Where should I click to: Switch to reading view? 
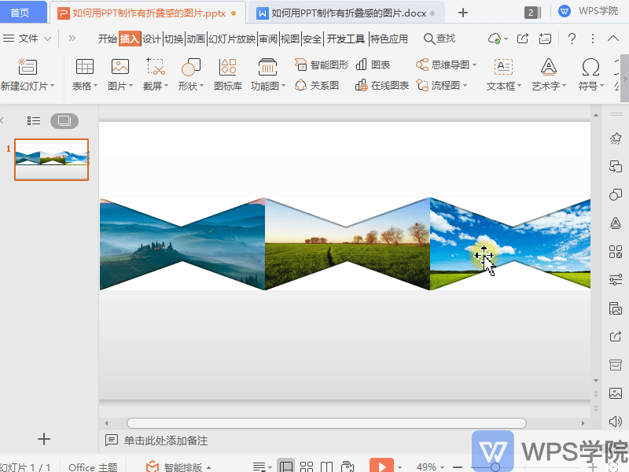(326, 466)
